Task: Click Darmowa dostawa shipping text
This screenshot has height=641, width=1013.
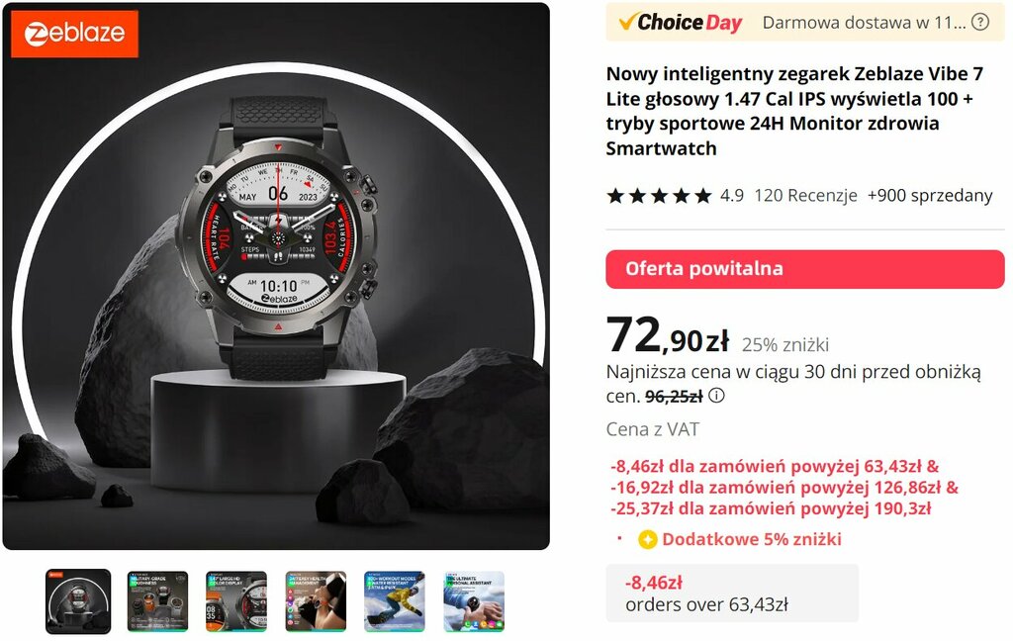Action: [865, 23]
